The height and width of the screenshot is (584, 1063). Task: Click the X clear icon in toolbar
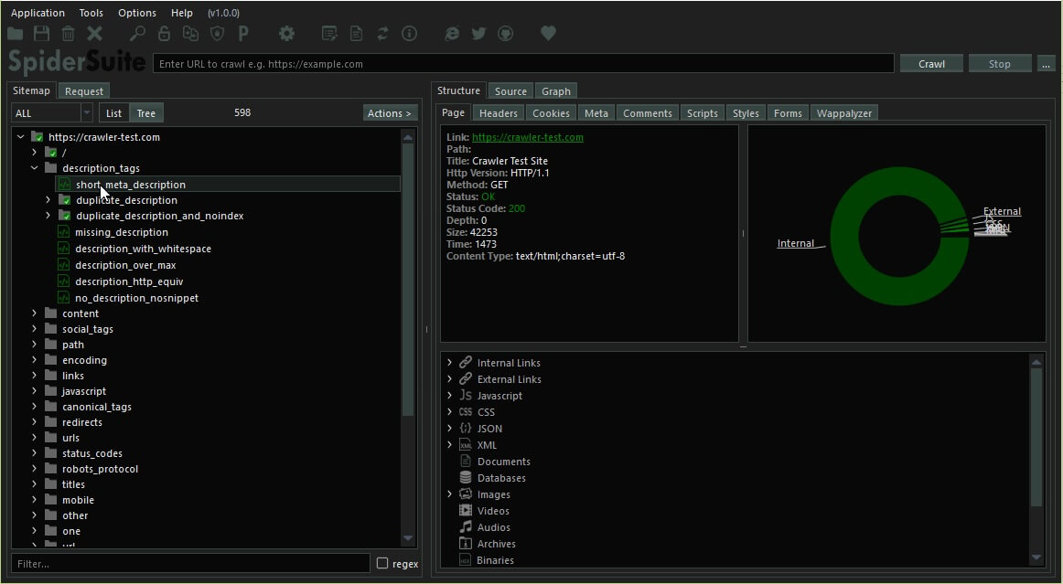(x=95, y=33)
